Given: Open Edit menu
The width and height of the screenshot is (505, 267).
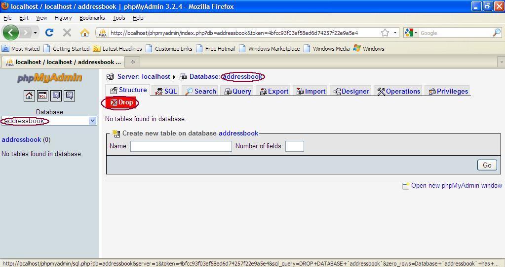Looking at the screenshot, I should tap(24, 18).
